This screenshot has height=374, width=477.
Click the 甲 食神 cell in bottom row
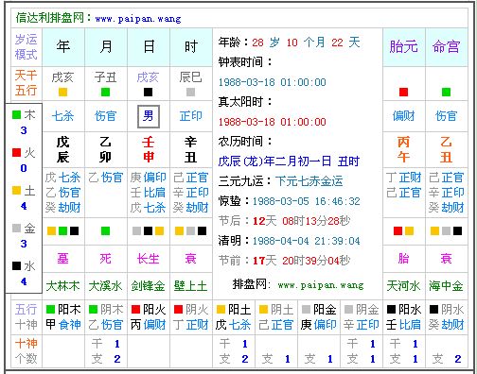pos(63,325)
